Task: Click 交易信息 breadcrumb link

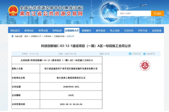Action: pos(48,36)
